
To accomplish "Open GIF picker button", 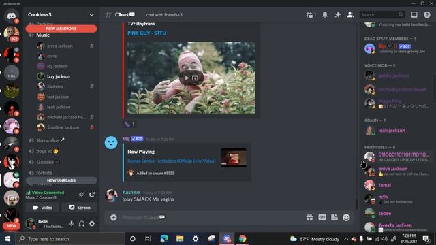I will [322, 218].
